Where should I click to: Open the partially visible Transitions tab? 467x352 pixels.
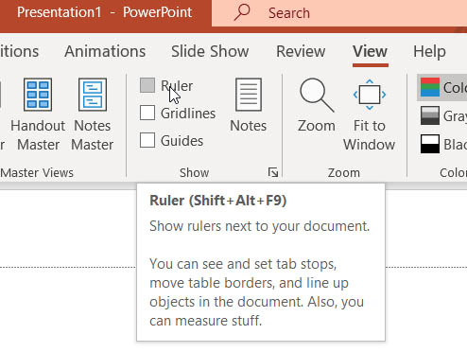click(19, 51)
